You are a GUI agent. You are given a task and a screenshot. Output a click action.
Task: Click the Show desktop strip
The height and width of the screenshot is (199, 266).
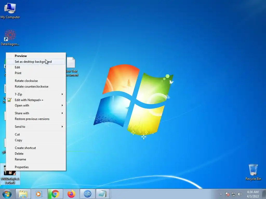click(264, 194)
